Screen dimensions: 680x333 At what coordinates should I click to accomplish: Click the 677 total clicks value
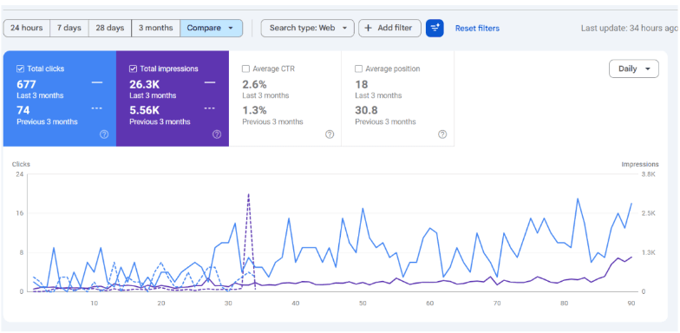(x=26, y=84)
